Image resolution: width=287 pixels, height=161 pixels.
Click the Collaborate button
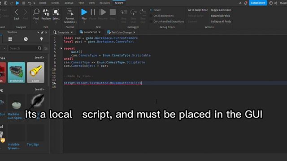(x=258, y=3)
